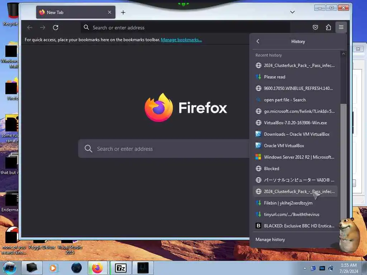The height and width of the screenshot is (275, 367).
Task: Open Save to Pocket icon
Action: point(315,27)
